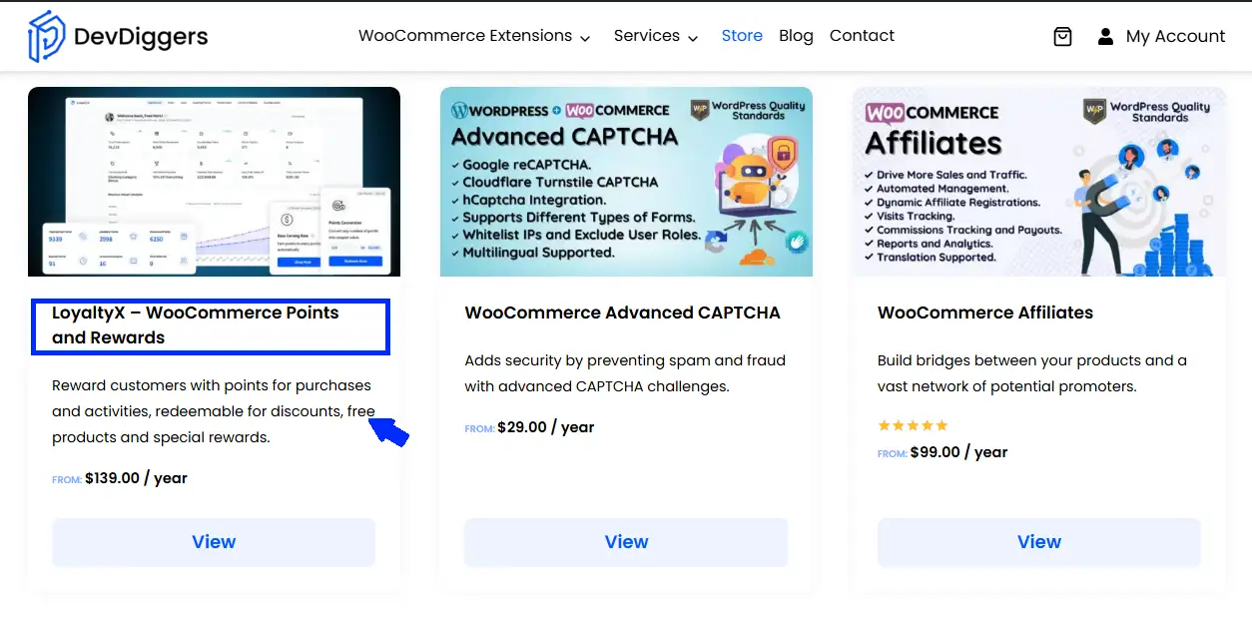This screenshot has width=1252, height=620.
Task: Click the Affiliates five-star rating
Action: click(x=913, y=425)
